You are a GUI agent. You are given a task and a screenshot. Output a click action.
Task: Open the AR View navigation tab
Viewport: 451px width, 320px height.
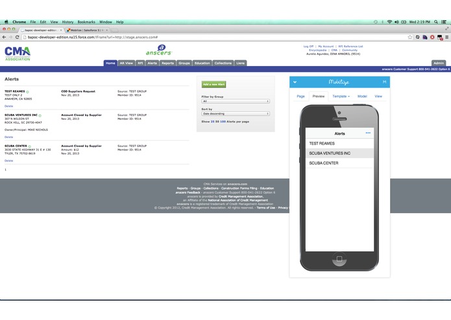pos(127,63)
